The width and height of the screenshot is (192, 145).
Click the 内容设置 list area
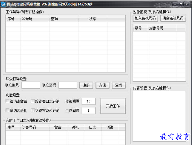click(159, 116)
